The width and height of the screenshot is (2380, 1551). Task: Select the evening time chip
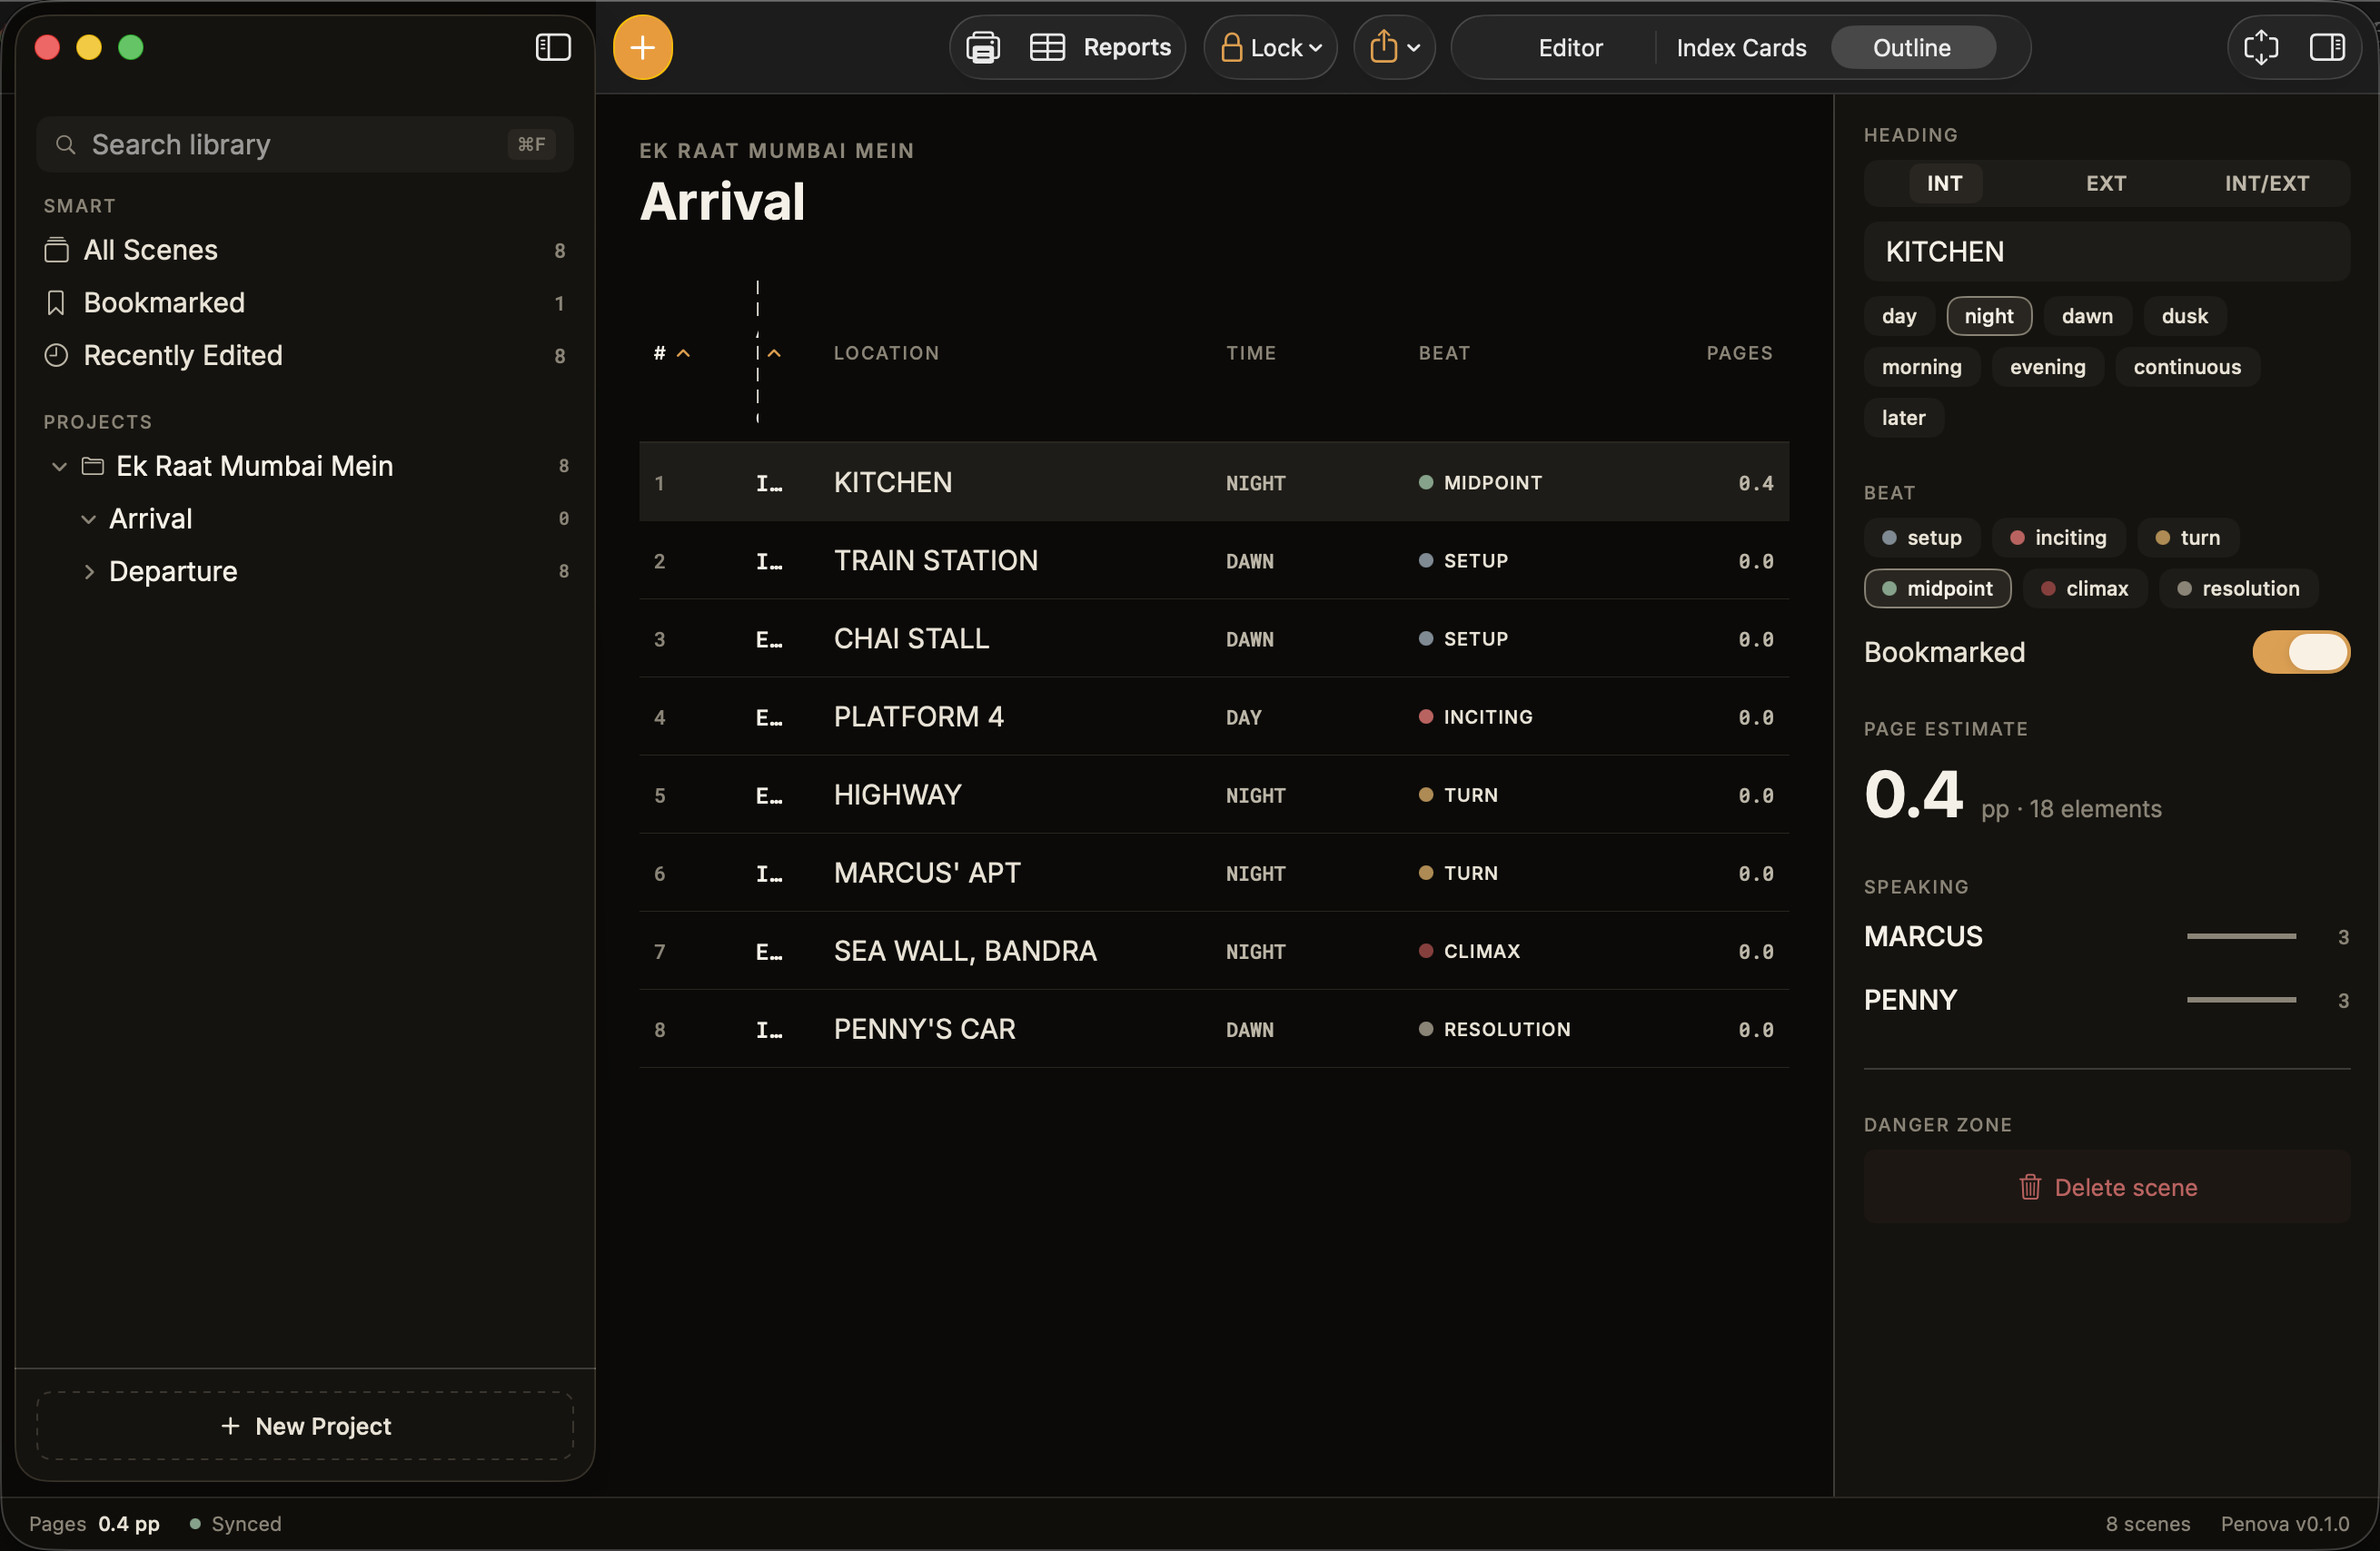point(2047,367)
